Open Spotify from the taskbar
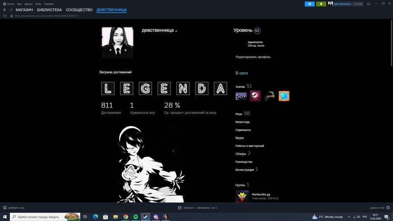This screenshot has height=221, width=393. tap(136, 217)
